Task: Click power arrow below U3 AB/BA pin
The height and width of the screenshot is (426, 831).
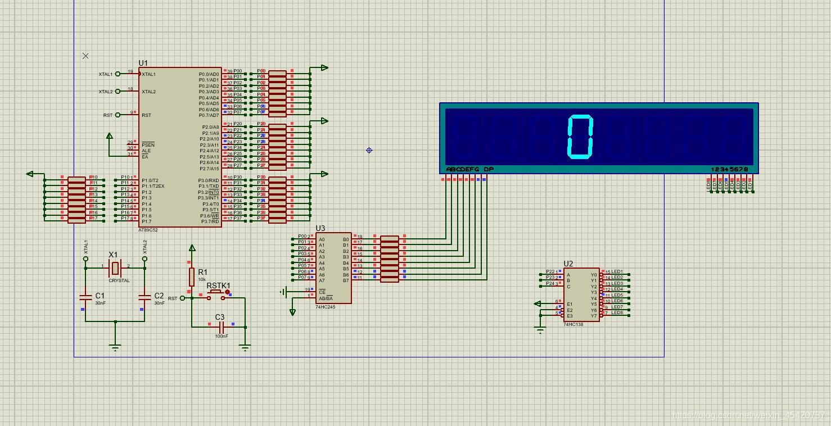Action: pyautogui.click(x=292, y=312)
